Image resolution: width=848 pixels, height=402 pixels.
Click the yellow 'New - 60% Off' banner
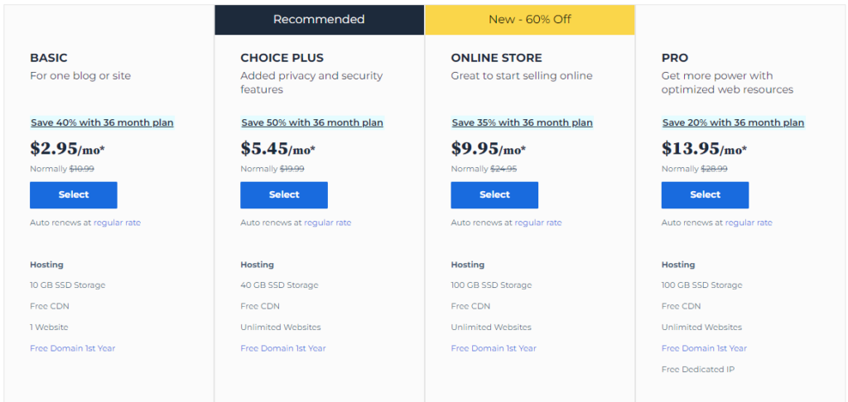(530, 19)
